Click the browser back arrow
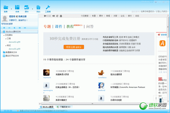The image size is (170, 113). tap(45, 16)
